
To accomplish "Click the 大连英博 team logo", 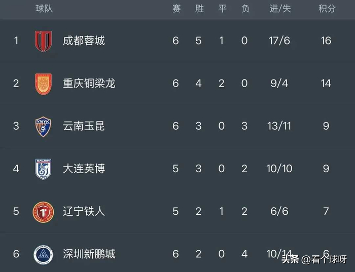I will (x=43, y=169).
